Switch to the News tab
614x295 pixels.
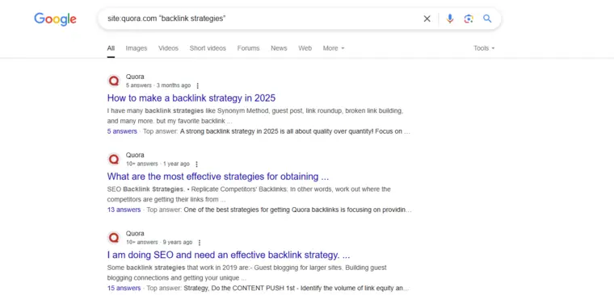(x=279, y=48)
